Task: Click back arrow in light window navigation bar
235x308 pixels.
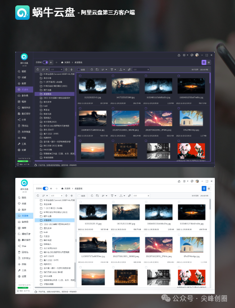Action: [x=51, y=189]
